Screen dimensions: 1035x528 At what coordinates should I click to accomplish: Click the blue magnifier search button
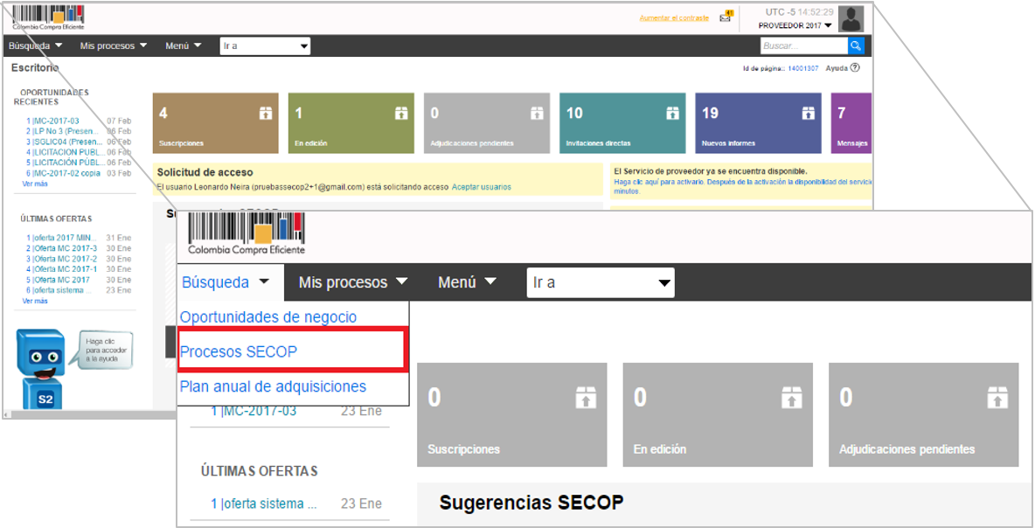coord(857,46)
